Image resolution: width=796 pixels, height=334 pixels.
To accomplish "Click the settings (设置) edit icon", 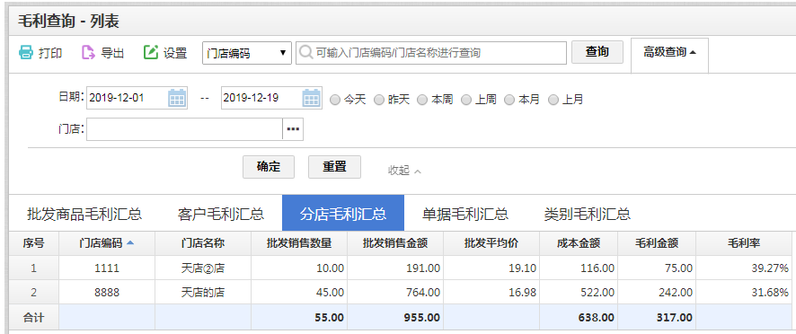I will pyautogui.click(x=151, y=52).
